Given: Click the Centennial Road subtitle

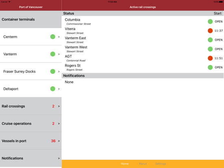Looking at the screenshot, I should 76,60.
